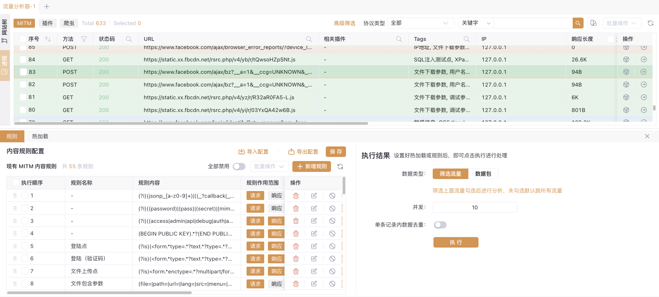Viewport: 659px width, 297px height.
Task: Disable rule 3 with ban icon
Action: (x=332, y=221)
